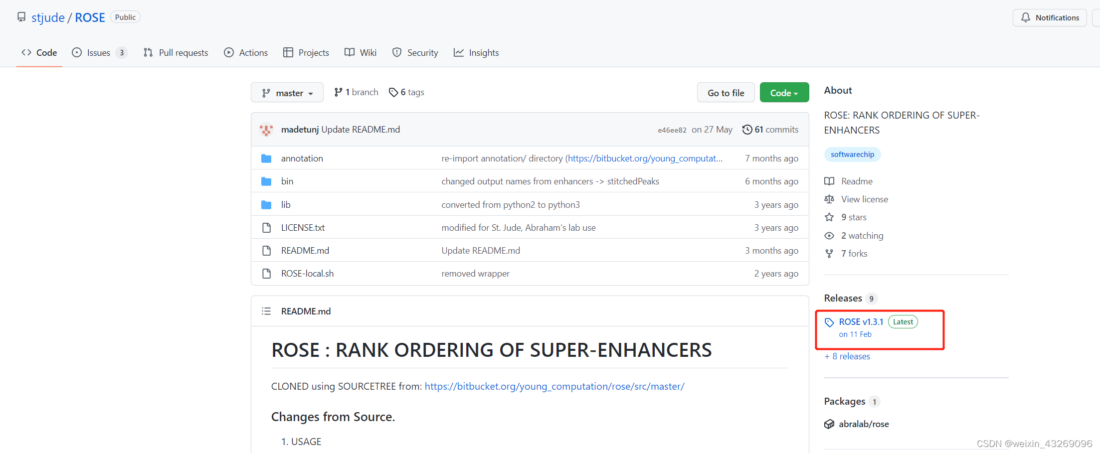Star the repository via the star icon
Image resolution: width=1100 pixels, height=453 pixels.
click(x=829, y=217)
